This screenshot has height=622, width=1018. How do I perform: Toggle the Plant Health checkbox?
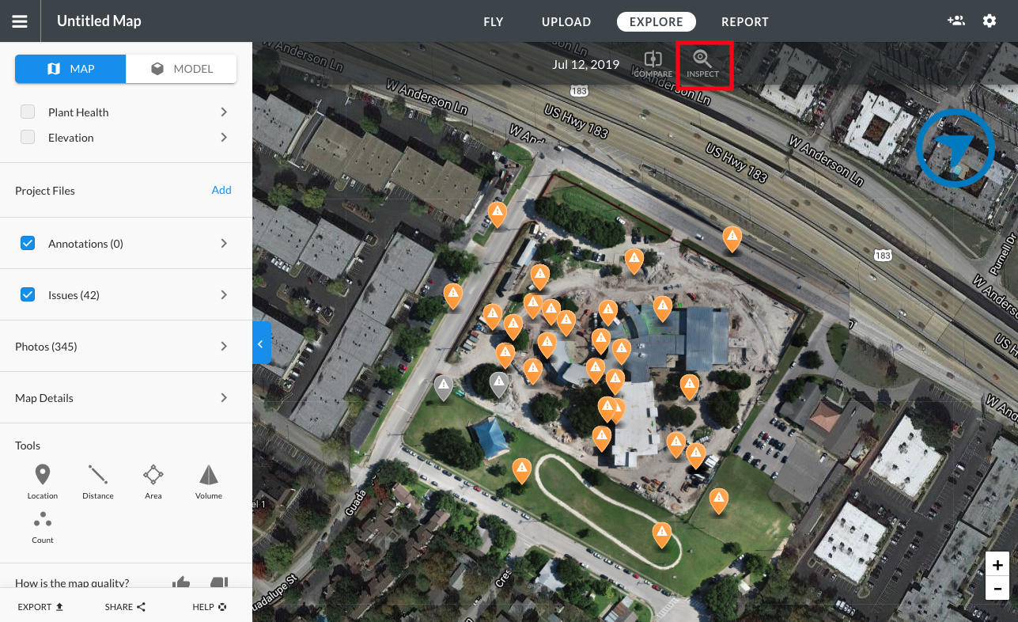[28, 112]
